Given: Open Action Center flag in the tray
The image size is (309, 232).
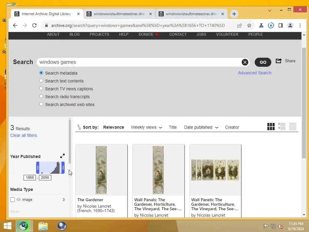Looking at the screenshot, I should click(266, 226).
